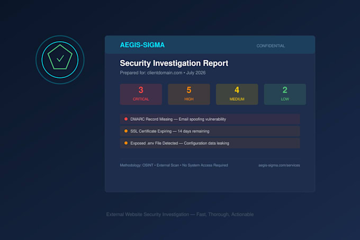Screen dimensions: 360x240
Task: Open the aegis-sigma.com/services link
Action: point(279,165)
